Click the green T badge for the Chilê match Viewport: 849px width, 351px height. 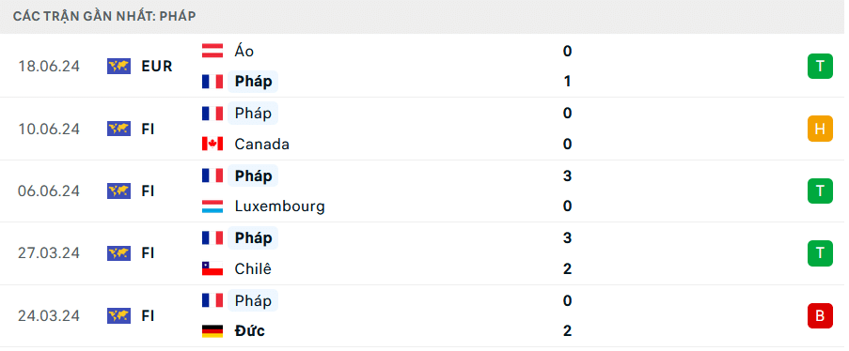pos(820,253)
